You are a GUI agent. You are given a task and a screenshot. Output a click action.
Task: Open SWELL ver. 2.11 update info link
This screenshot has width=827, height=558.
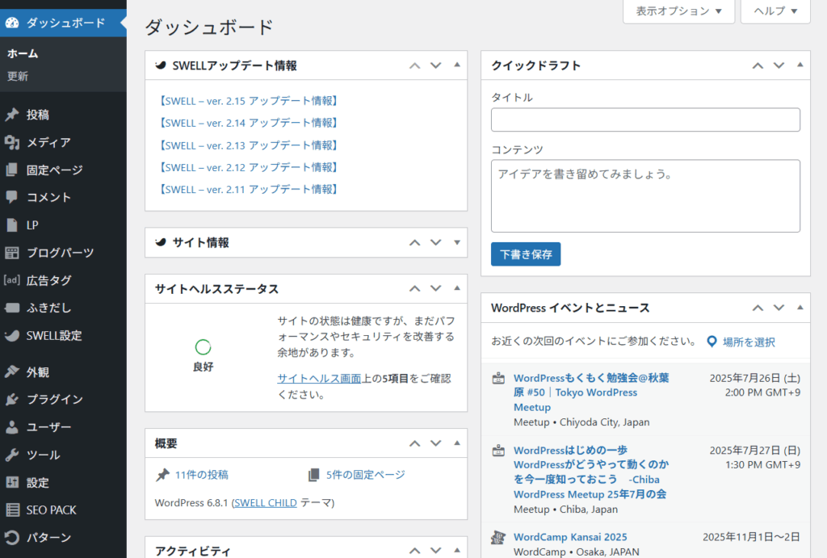[x=249, y=189]
